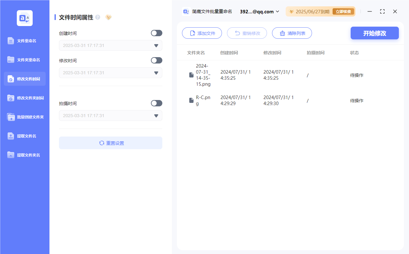The image size is (409, 254).
Task: Expand the 拍摄时间 date selector
Action: 156,116
